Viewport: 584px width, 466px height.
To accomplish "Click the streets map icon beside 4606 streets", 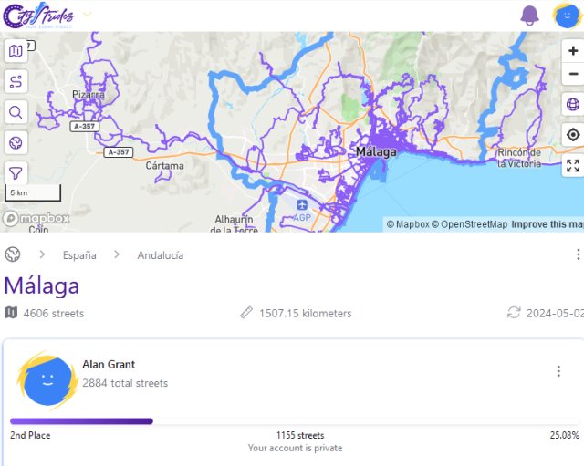I will point(11,313).
